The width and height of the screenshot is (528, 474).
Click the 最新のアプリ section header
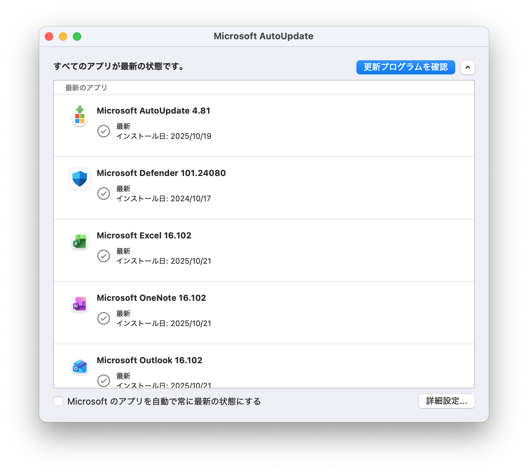pos(86,88)
